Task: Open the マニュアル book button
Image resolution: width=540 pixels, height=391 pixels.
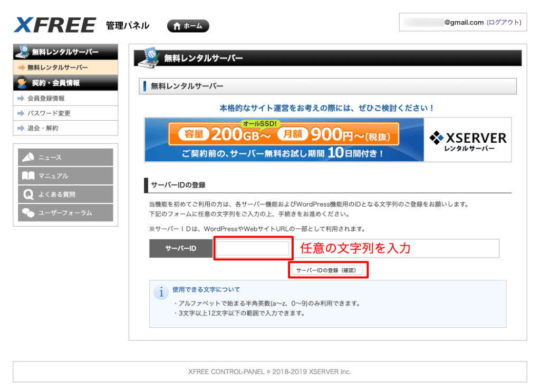Action: click(x=65, y=176)
